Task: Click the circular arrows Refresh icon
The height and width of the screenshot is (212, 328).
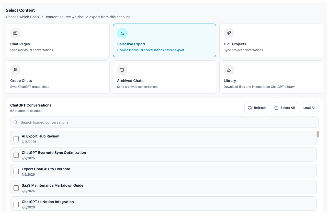Action: (x=250, y=108)
